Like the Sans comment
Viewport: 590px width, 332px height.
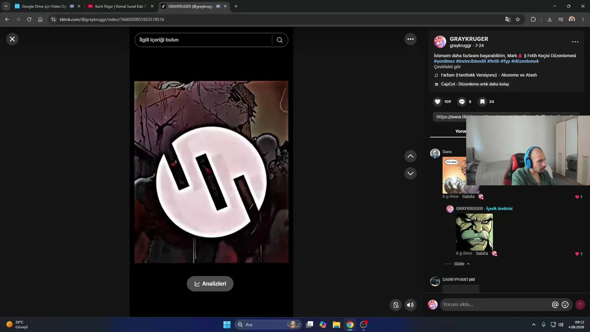[x=577, y=197]
